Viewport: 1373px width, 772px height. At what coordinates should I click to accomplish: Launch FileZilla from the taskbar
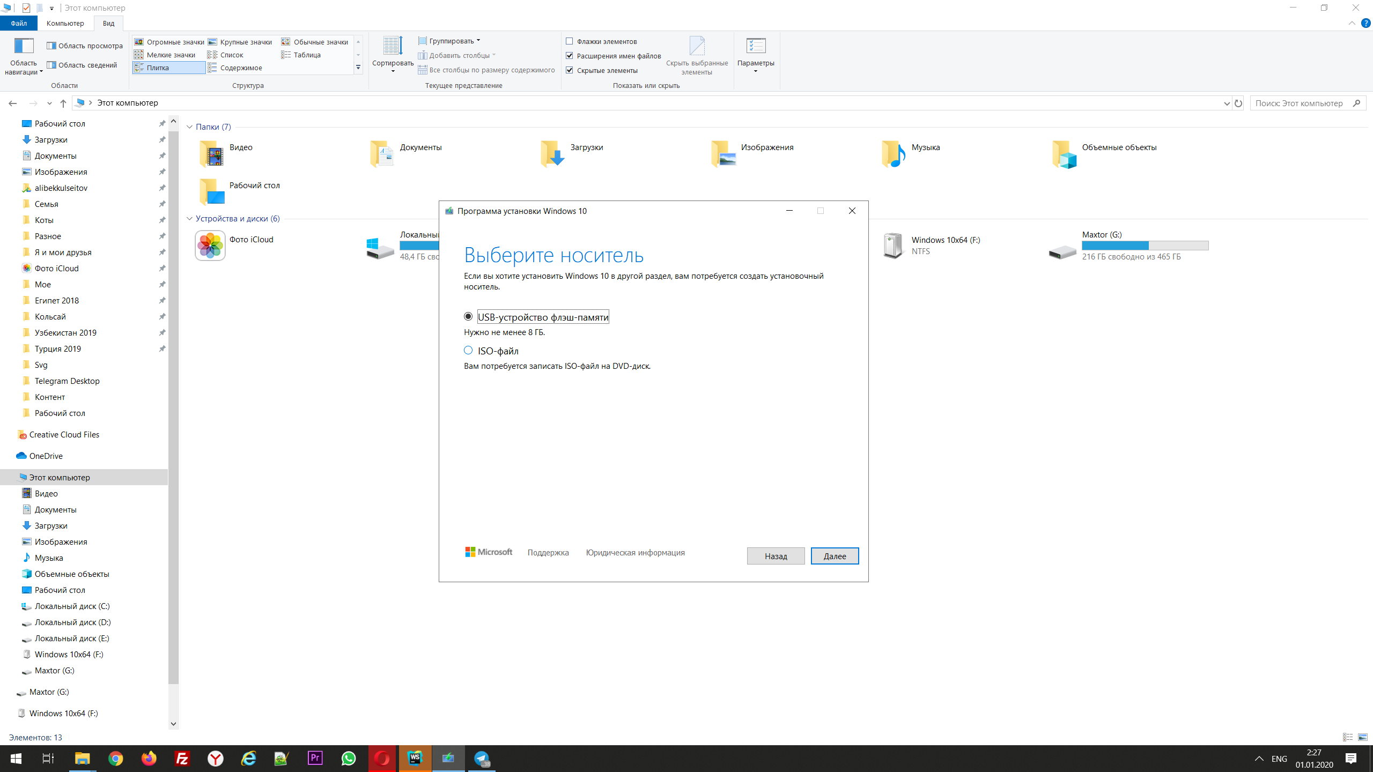(x=182, y=759)
